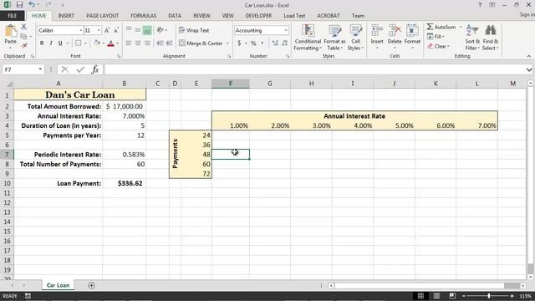This screenshot has height=301, width=535.
Task: Toggle Underline formatting
Action: click(60, 43)
